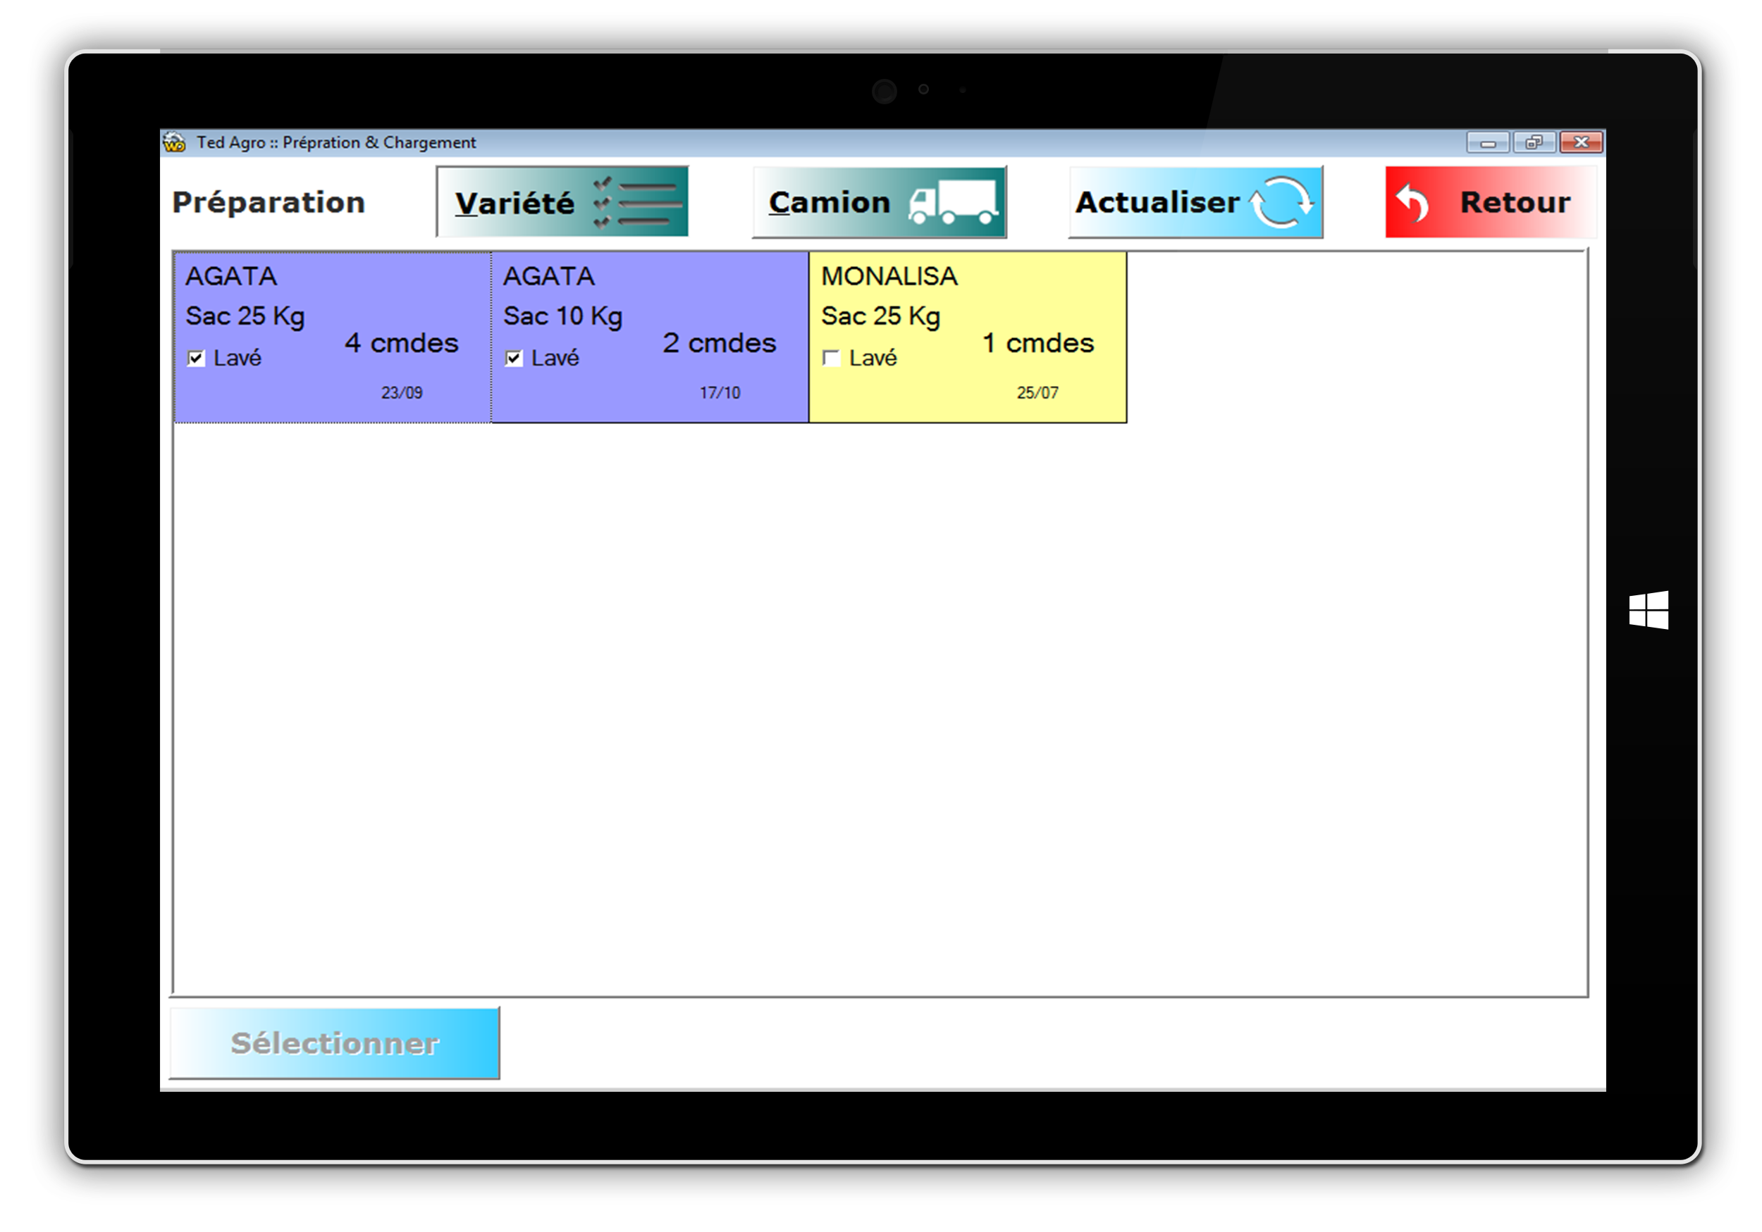Click the refresh arrows icon on Actualiser
The height and width of the screenshot is (1232, 1762).
(x=1281, y=203)
